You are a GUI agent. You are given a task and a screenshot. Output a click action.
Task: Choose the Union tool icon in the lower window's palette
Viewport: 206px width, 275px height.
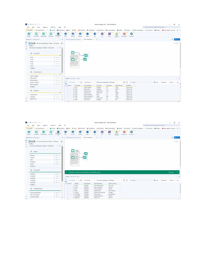pyautogui.click(x=109, y=132)
